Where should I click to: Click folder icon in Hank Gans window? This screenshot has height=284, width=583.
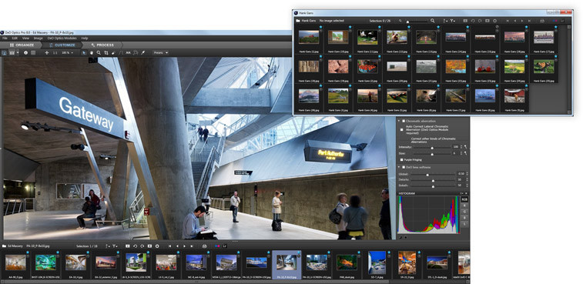[x=298, y=21]
